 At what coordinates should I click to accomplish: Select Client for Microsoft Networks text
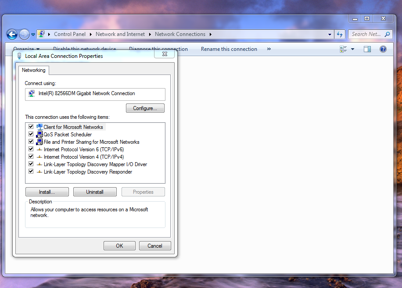click(x=73, y=127)
